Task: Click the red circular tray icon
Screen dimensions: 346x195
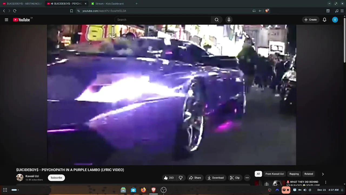Action: click(270, 190)
